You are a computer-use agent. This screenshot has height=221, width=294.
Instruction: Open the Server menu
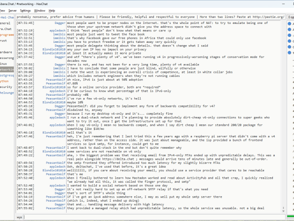click(x=12, y=11)
